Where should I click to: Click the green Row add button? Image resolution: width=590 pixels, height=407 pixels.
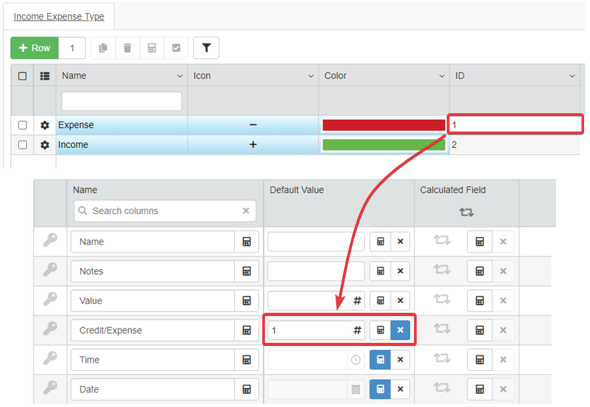[x=35, y=48]
